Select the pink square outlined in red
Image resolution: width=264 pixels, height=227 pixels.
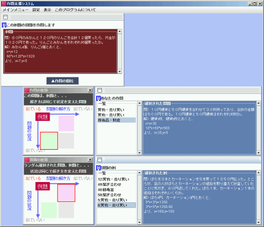point(66,193)
